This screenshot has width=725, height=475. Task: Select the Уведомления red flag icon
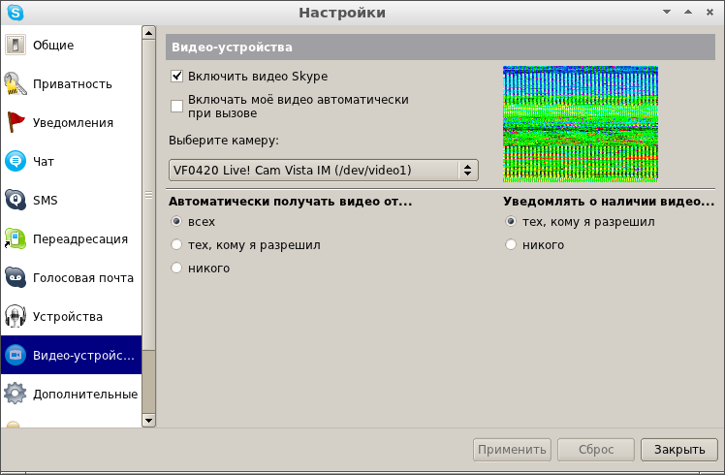16,123
